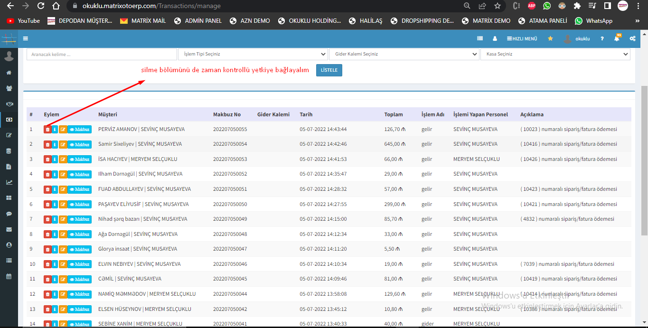Click the yellow favorites star
The height and width of the screenshot is (328, 648).
550,38
